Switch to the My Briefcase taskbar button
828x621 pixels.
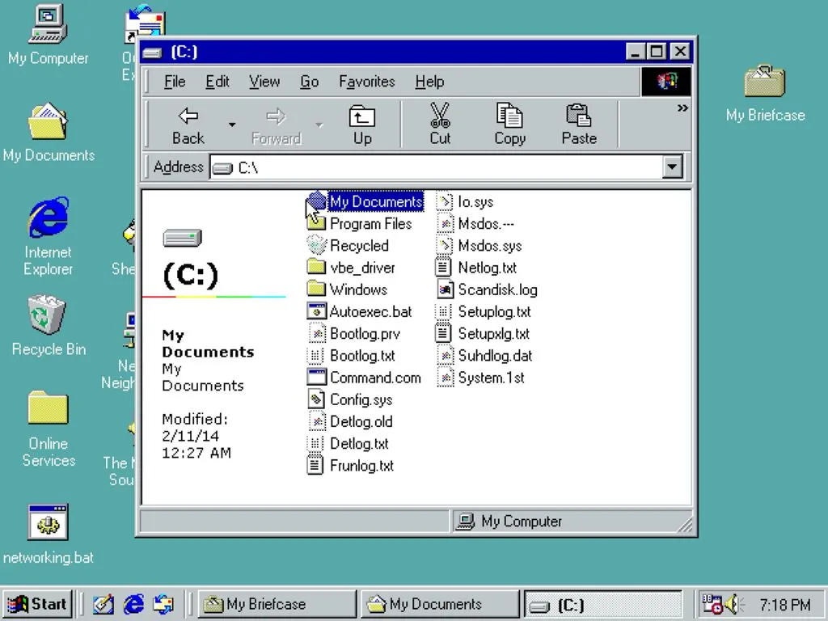click(x=275, y=604)
